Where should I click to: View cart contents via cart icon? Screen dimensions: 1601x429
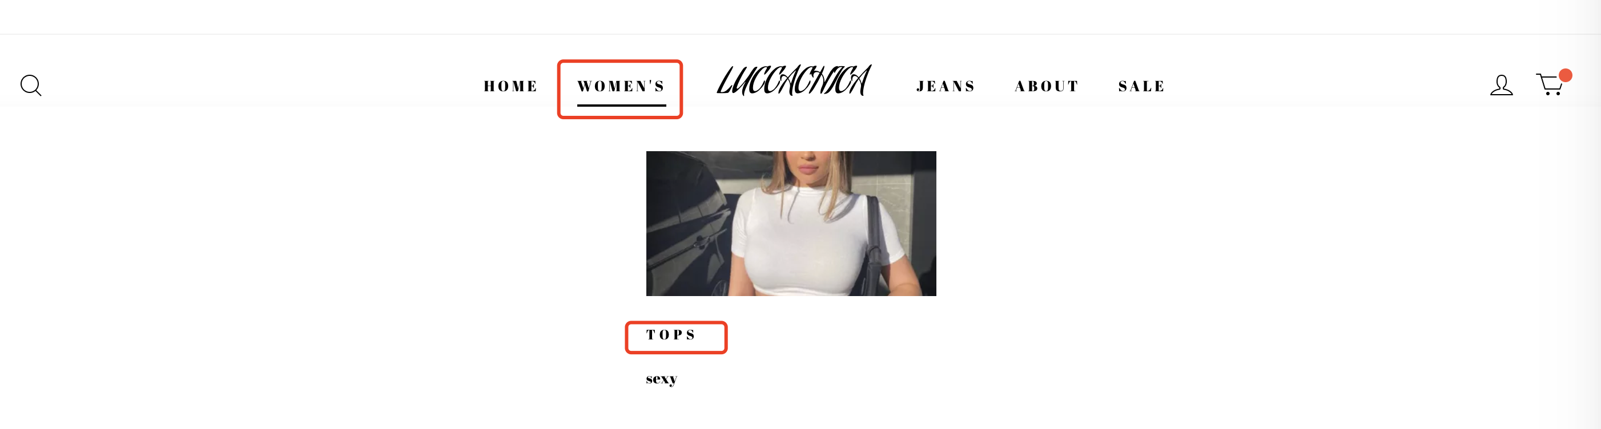[x=1550, y=84]
